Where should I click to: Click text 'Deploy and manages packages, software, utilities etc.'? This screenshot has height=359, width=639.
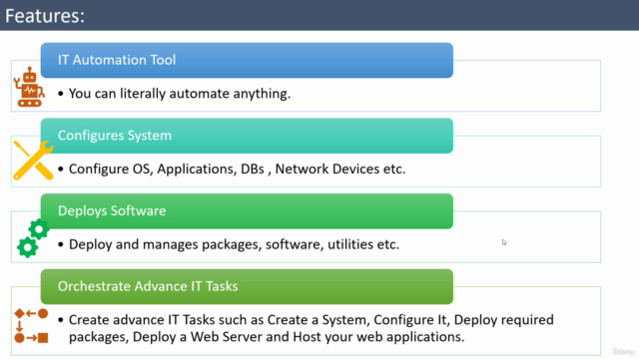[234, 244]
